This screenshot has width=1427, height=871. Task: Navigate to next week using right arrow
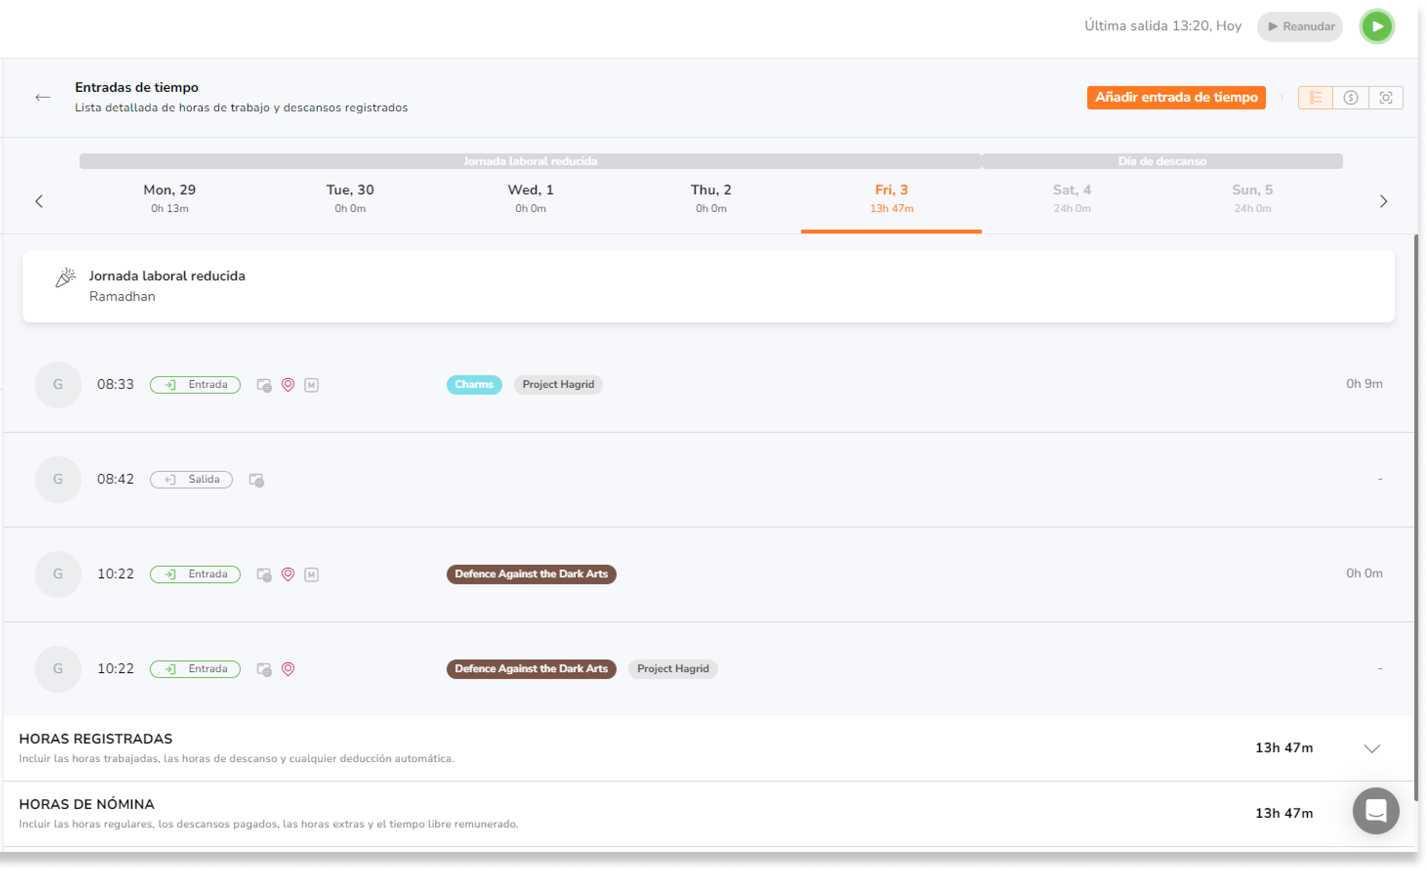(1383, 201)
